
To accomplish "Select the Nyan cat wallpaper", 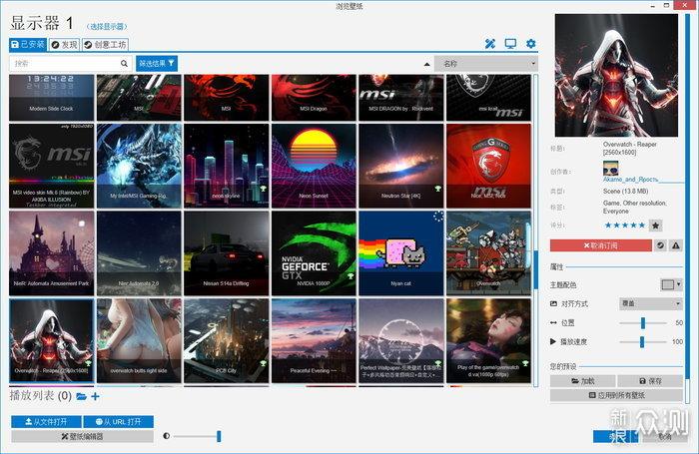I will click(x=400, y=253).
